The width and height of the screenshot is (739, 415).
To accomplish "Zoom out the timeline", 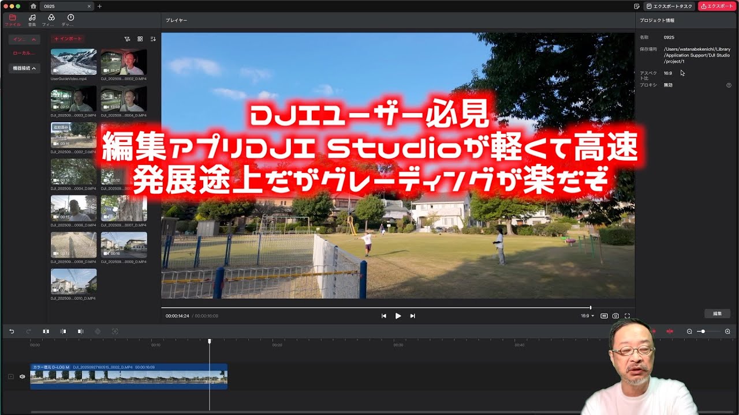I will point(689,331).
